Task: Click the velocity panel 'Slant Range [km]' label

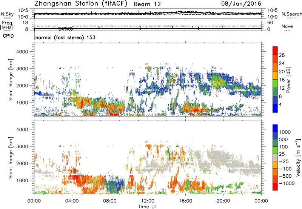Action: click(11, 158)
